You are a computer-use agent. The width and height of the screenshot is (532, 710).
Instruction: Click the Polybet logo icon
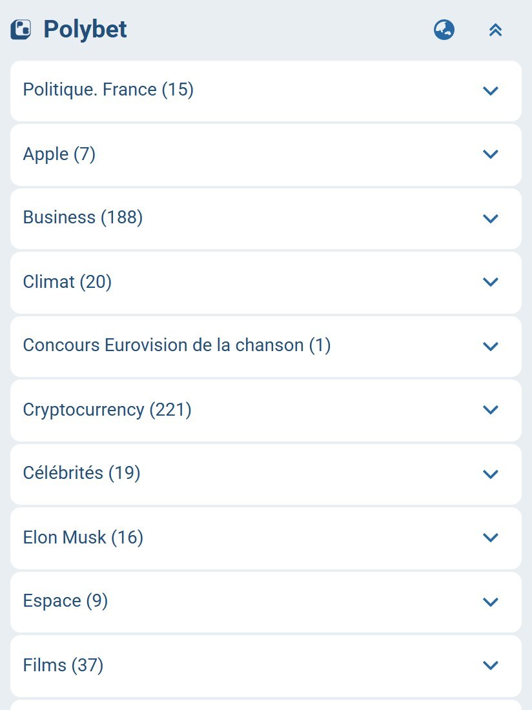point(21,30)
